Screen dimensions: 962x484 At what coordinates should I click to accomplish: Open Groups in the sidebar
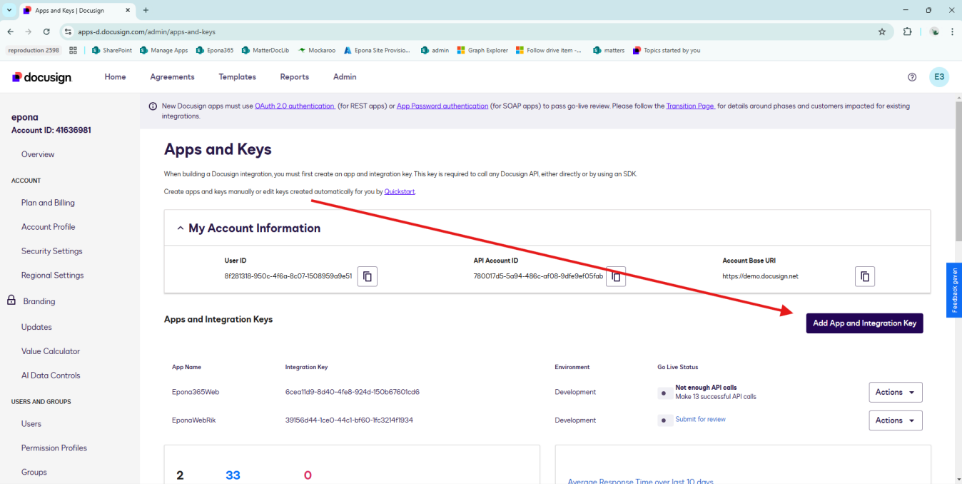(x=34, y=473)
